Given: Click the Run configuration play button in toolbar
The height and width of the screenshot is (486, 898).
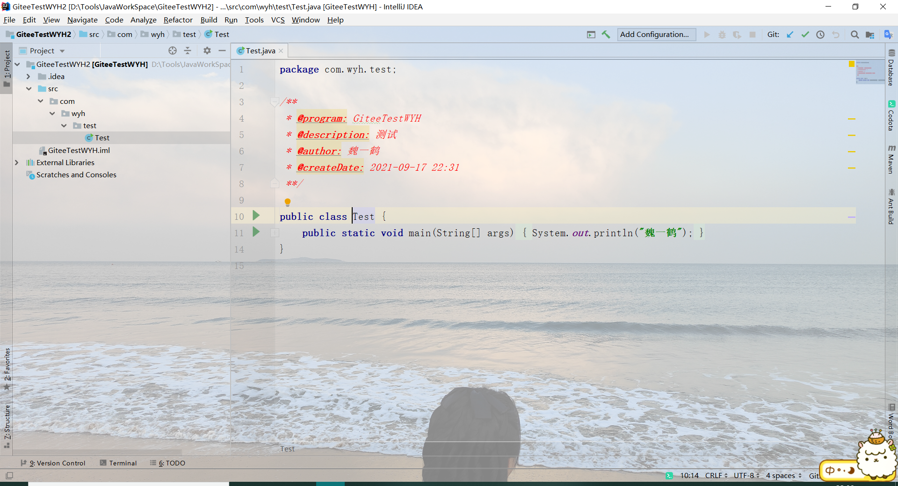Looking at the screenshot, I should coord(707,35).
